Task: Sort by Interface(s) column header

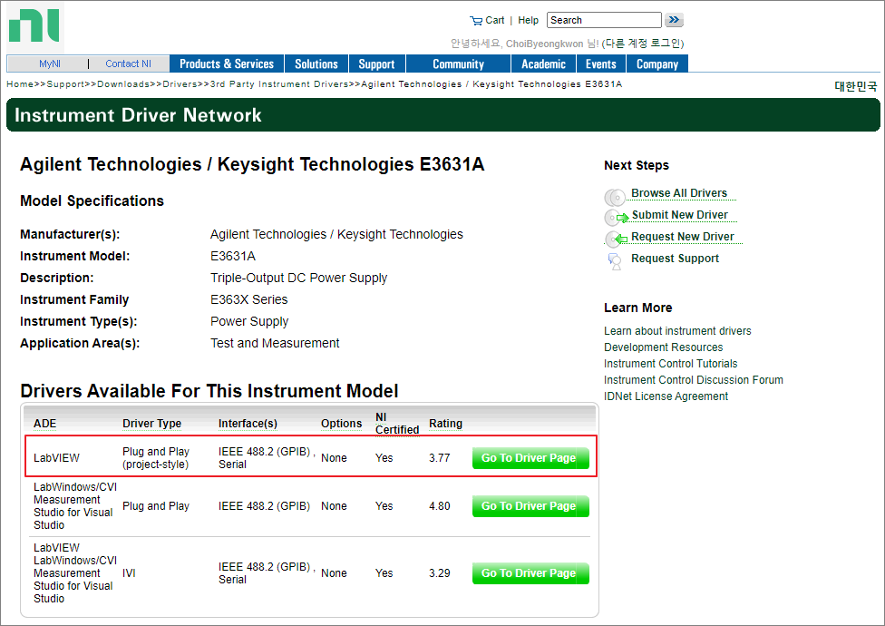Action: [x=248, y=424]
